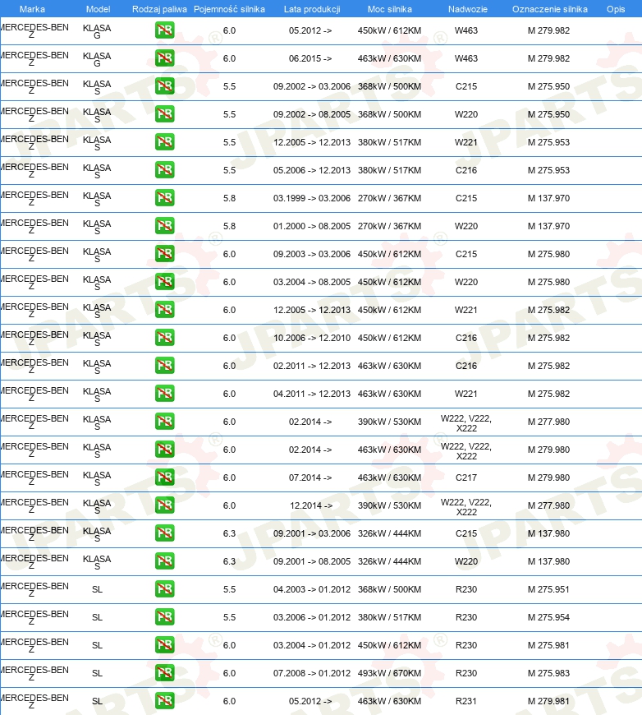
Task: Select 326kW / 444KM in the 6.3 W220 row
Action: (390, 560)
